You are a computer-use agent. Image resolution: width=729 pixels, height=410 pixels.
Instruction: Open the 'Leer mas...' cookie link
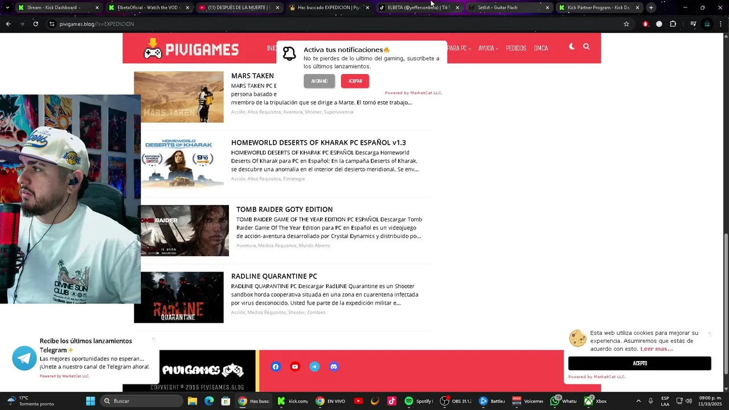pos(656,349)
